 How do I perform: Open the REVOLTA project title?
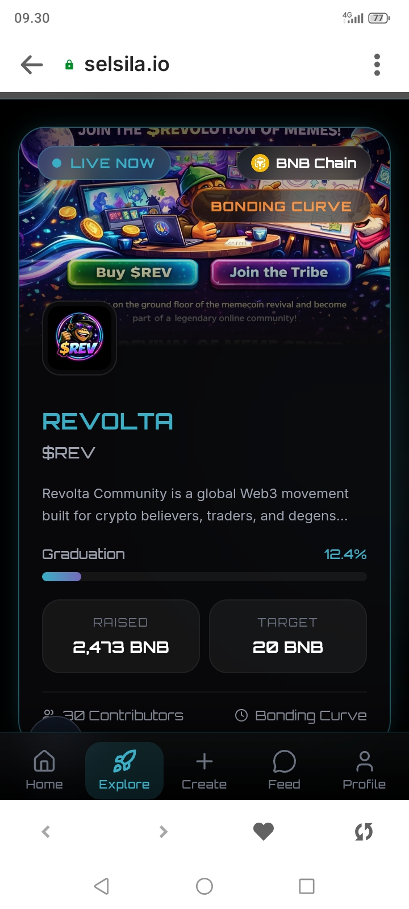tap(107, 422)
